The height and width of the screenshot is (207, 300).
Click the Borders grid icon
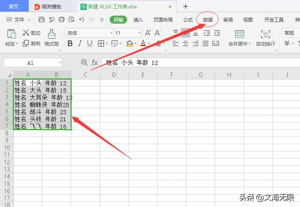(x=101, y=44)
